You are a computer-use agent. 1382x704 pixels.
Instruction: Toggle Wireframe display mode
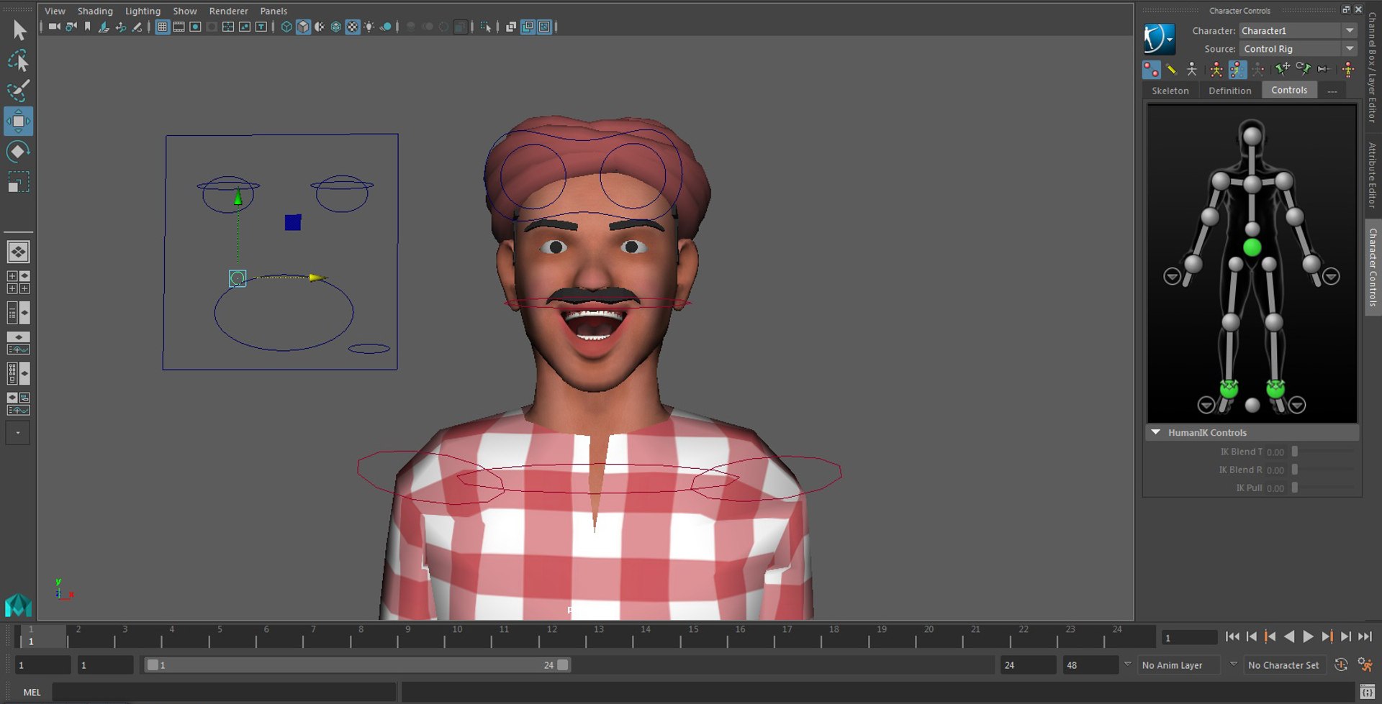286,27
